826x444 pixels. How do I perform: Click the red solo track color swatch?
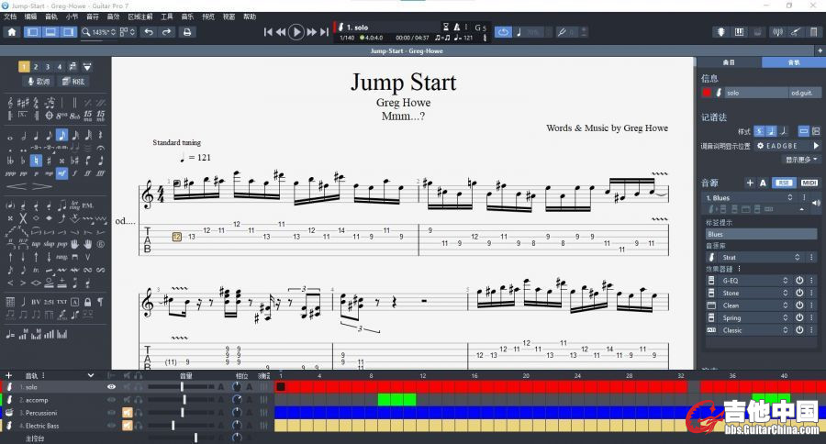(707, 93)
